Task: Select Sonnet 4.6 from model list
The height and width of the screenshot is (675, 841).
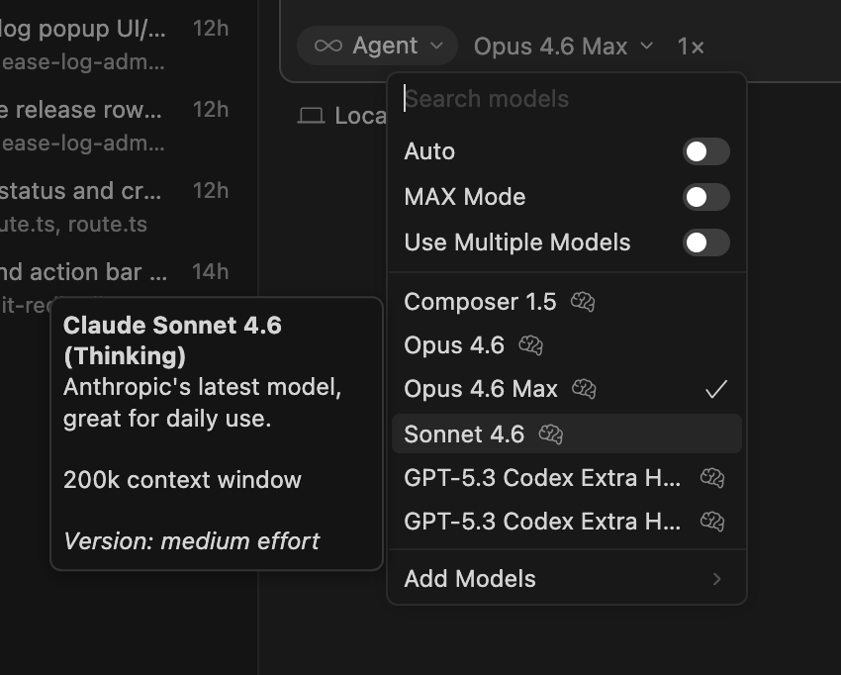Action: (464, 434)
